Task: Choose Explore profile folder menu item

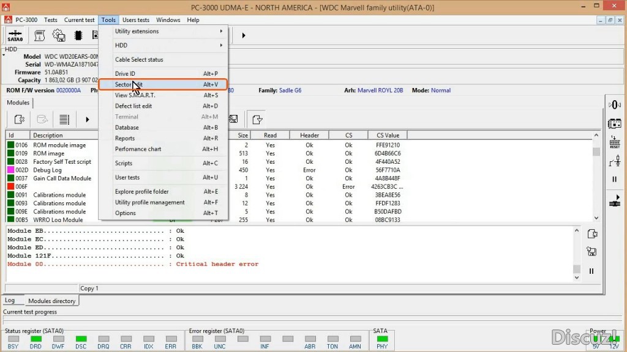Action: click(x=163, y=191)
